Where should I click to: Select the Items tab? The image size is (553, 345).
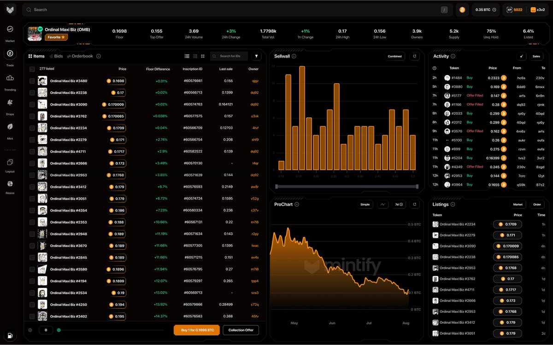tap(36, 56)
